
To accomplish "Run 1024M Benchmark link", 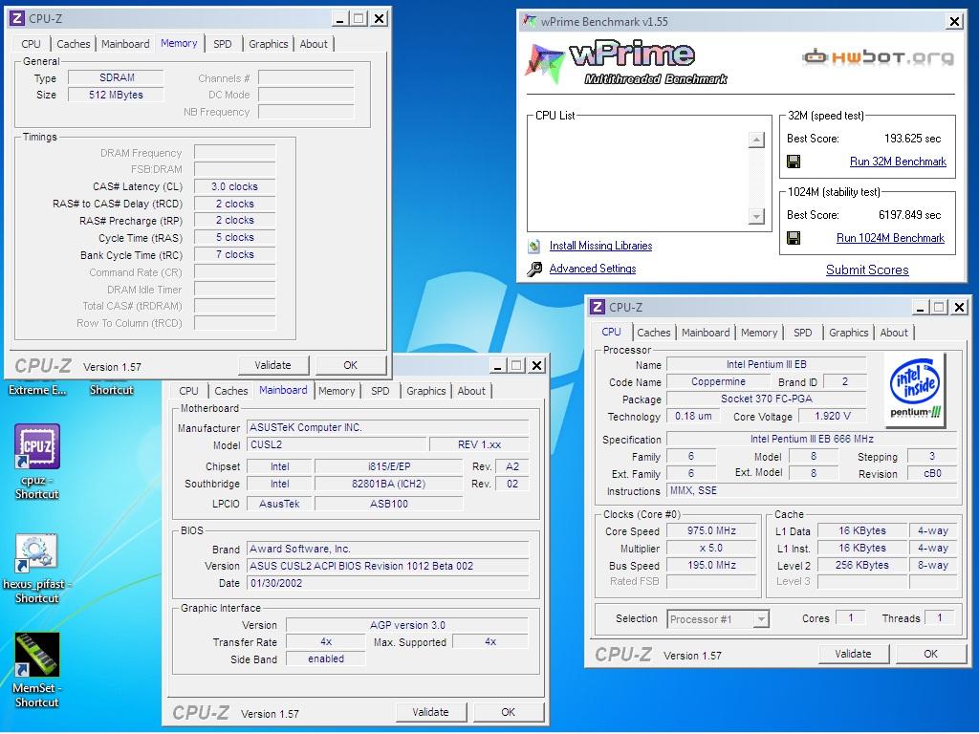I will click(x=890, y=238).
